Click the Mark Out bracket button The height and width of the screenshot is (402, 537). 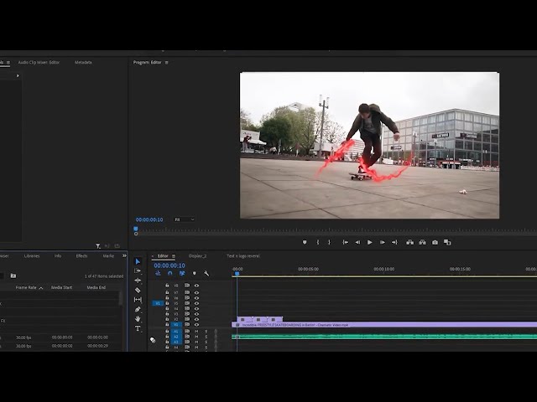click(329, 242)
